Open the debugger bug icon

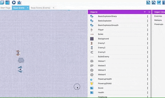(19, 3)
